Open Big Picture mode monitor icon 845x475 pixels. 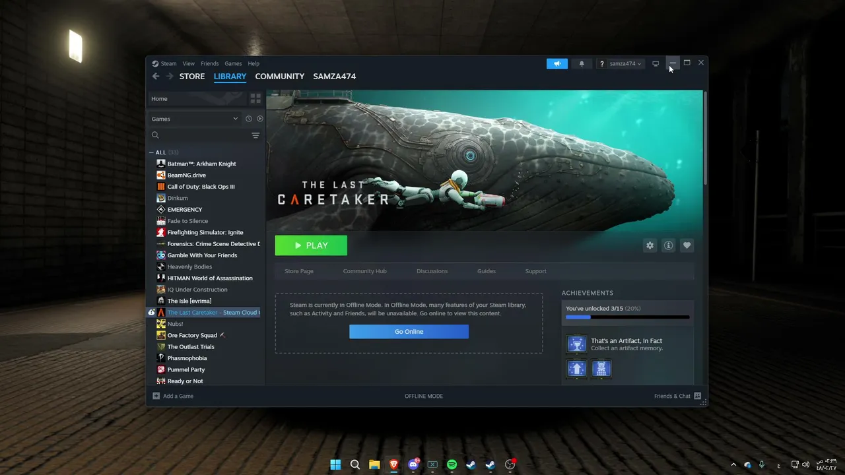pos(656,63)
